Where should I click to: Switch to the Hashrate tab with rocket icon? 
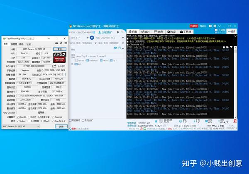[x=146, y=32]
